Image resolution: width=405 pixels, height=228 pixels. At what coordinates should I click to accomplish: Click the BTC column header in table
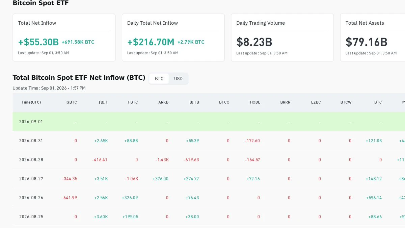tap(378, 102)
